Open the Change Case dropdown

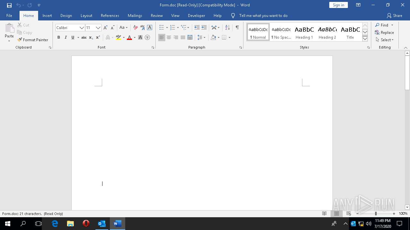click(123, 28)
